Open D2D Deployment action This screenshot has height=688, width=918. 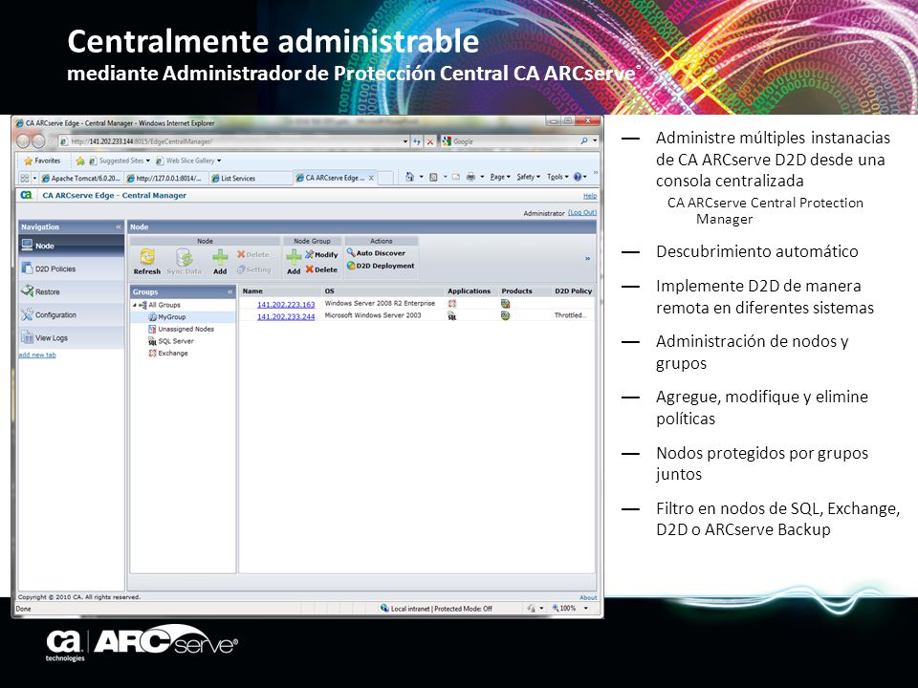[381, 266]
